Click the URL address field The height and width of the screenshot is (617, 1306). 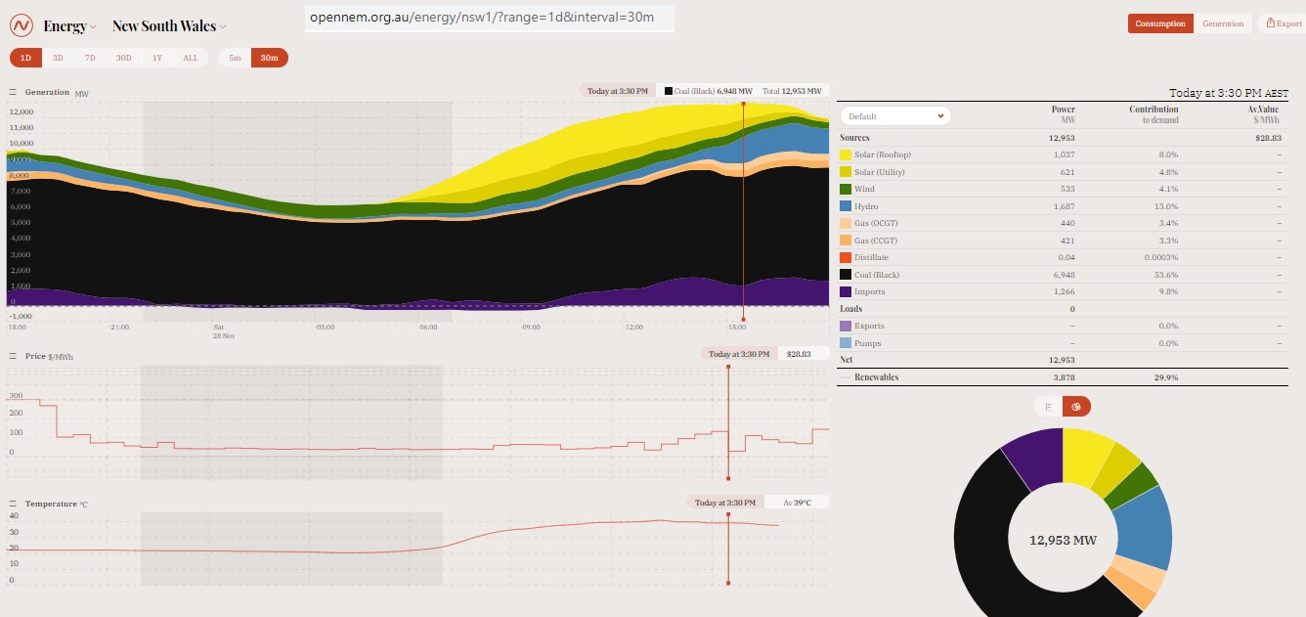[489, 18]
